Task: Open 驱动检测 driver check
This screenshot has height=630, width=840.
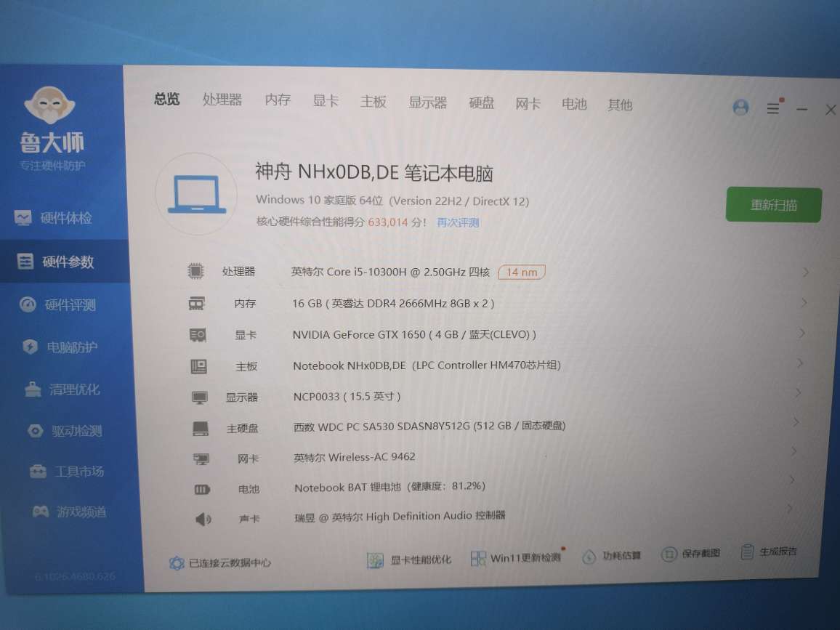Action: (x=65, y=431)
